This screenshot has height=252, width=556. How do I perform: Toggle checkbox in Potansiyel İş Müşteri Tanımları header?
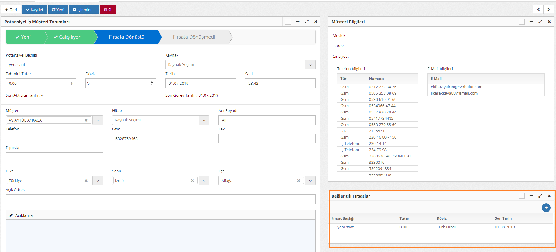(288, 22)
